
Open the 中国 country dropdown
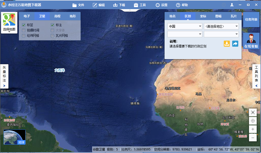tap(184, 26)
